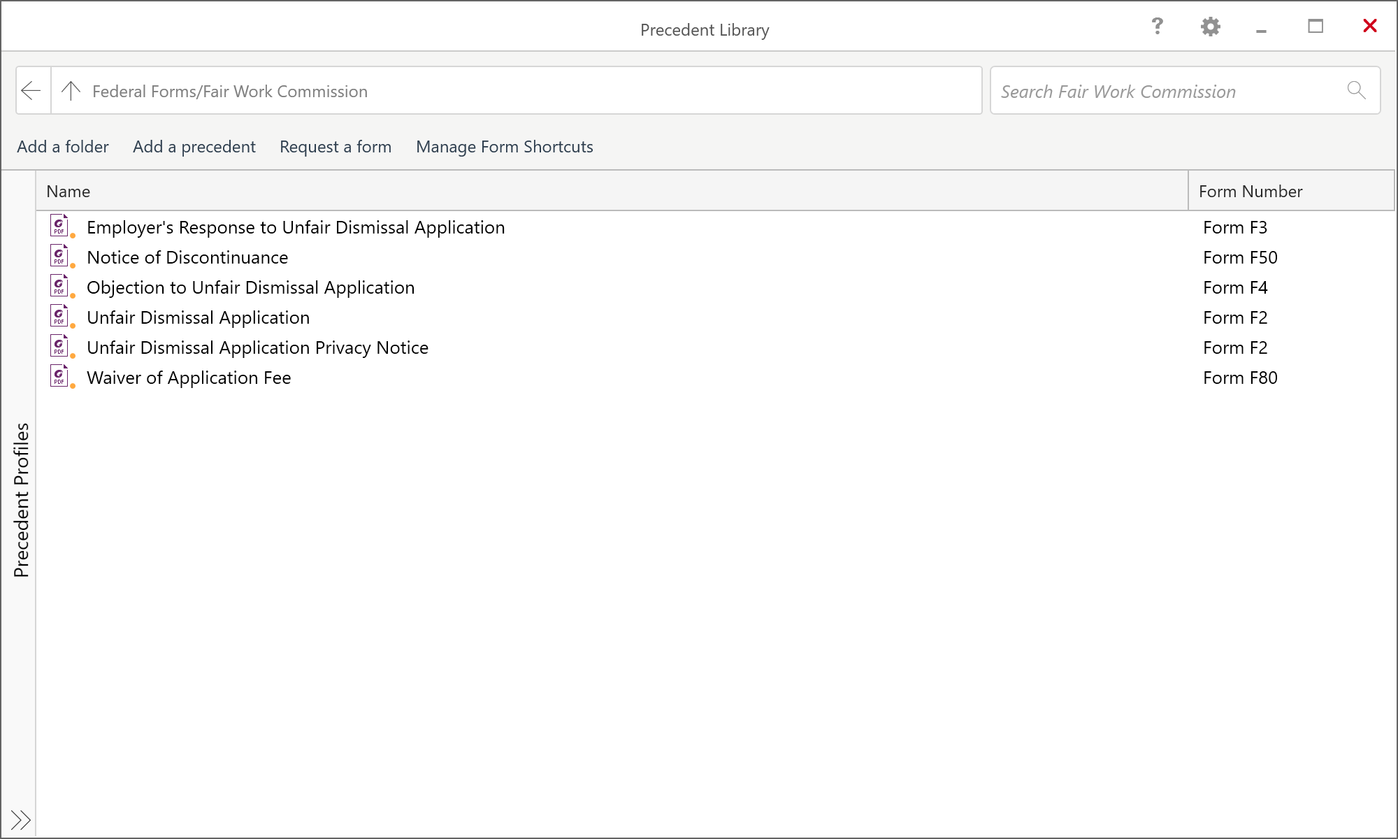This screenshot has width=1398, height=839.
Task: Go back using the left arrow icon
Action: coord(31,90)
